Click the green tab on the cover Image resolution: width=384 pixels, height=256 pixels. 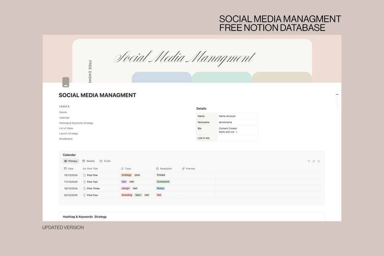point(222,78)
